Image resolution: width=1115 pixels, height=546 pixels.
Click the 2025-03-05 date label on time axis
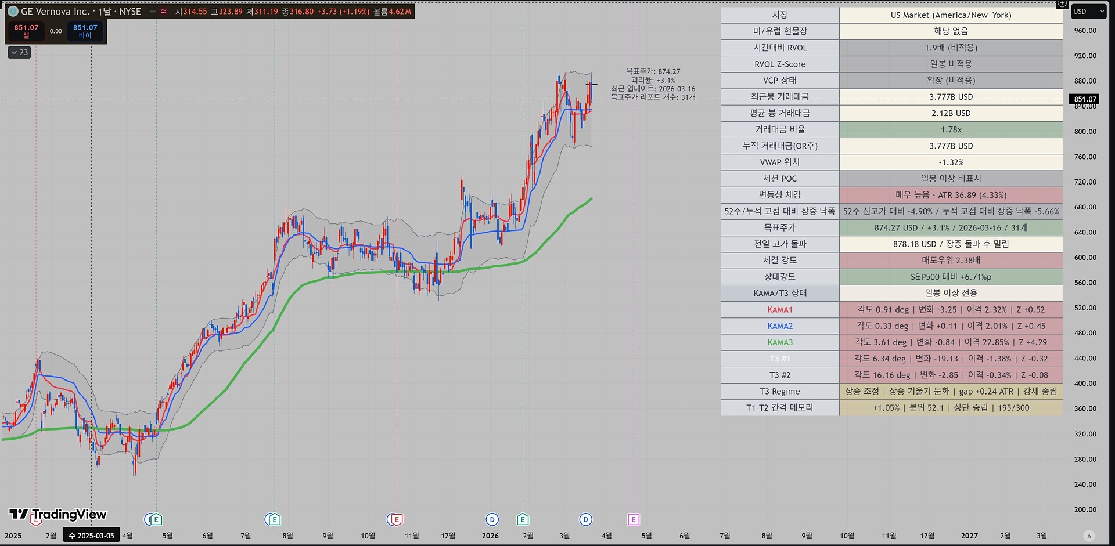(x=92, y=536)
